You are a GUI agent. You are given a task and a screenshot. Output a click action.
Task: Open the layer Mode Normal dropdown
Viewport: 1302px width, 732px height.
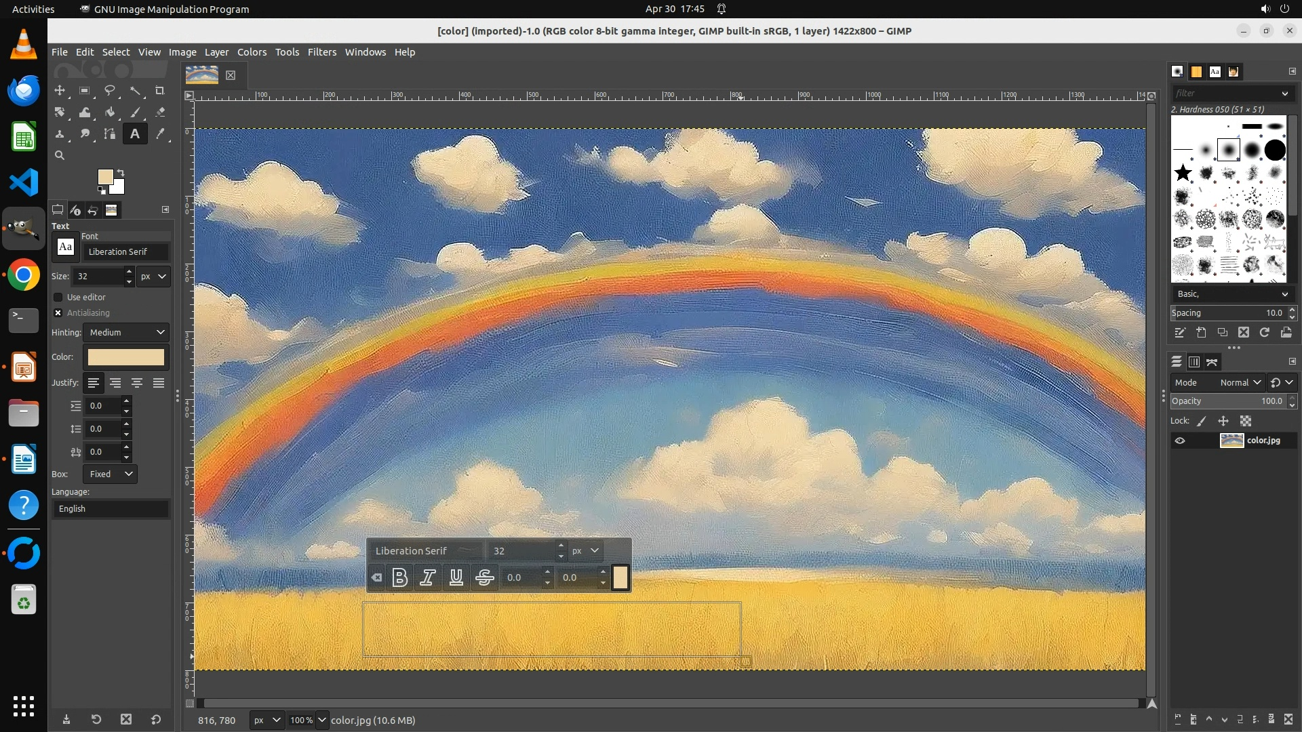click(1240, 383)
